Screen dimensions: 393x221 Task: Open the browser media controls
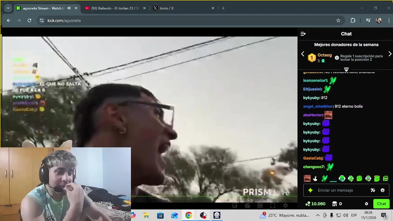tap(368, 21)
